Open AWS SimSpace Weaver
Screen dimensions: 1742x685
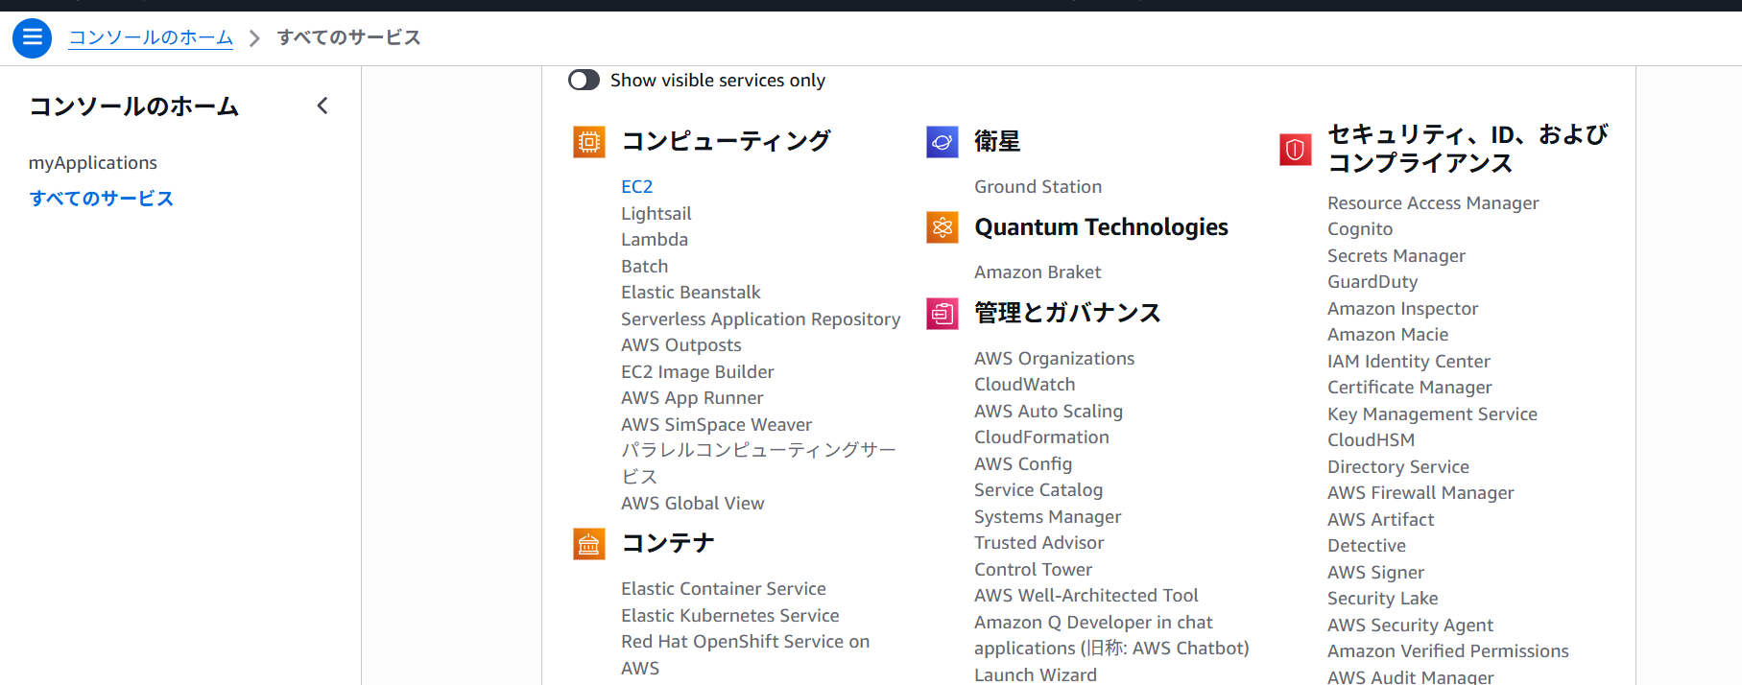coord(717,425)
